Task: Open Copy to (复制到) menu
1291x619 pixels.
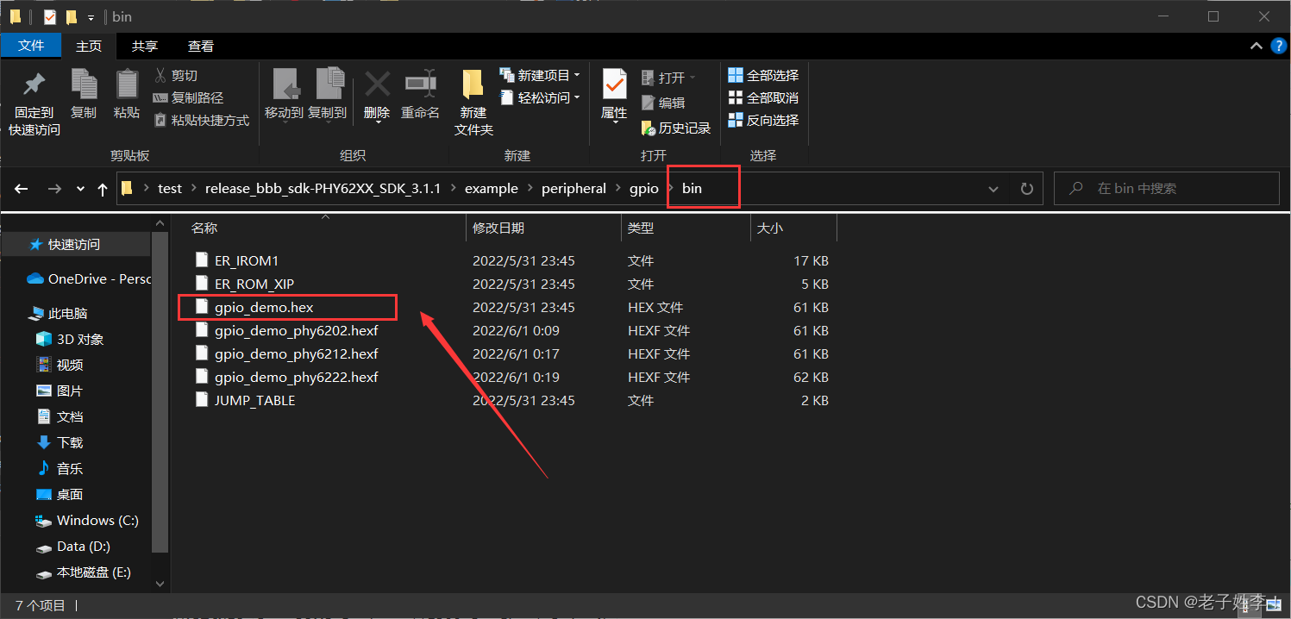Action: [327, 95]
